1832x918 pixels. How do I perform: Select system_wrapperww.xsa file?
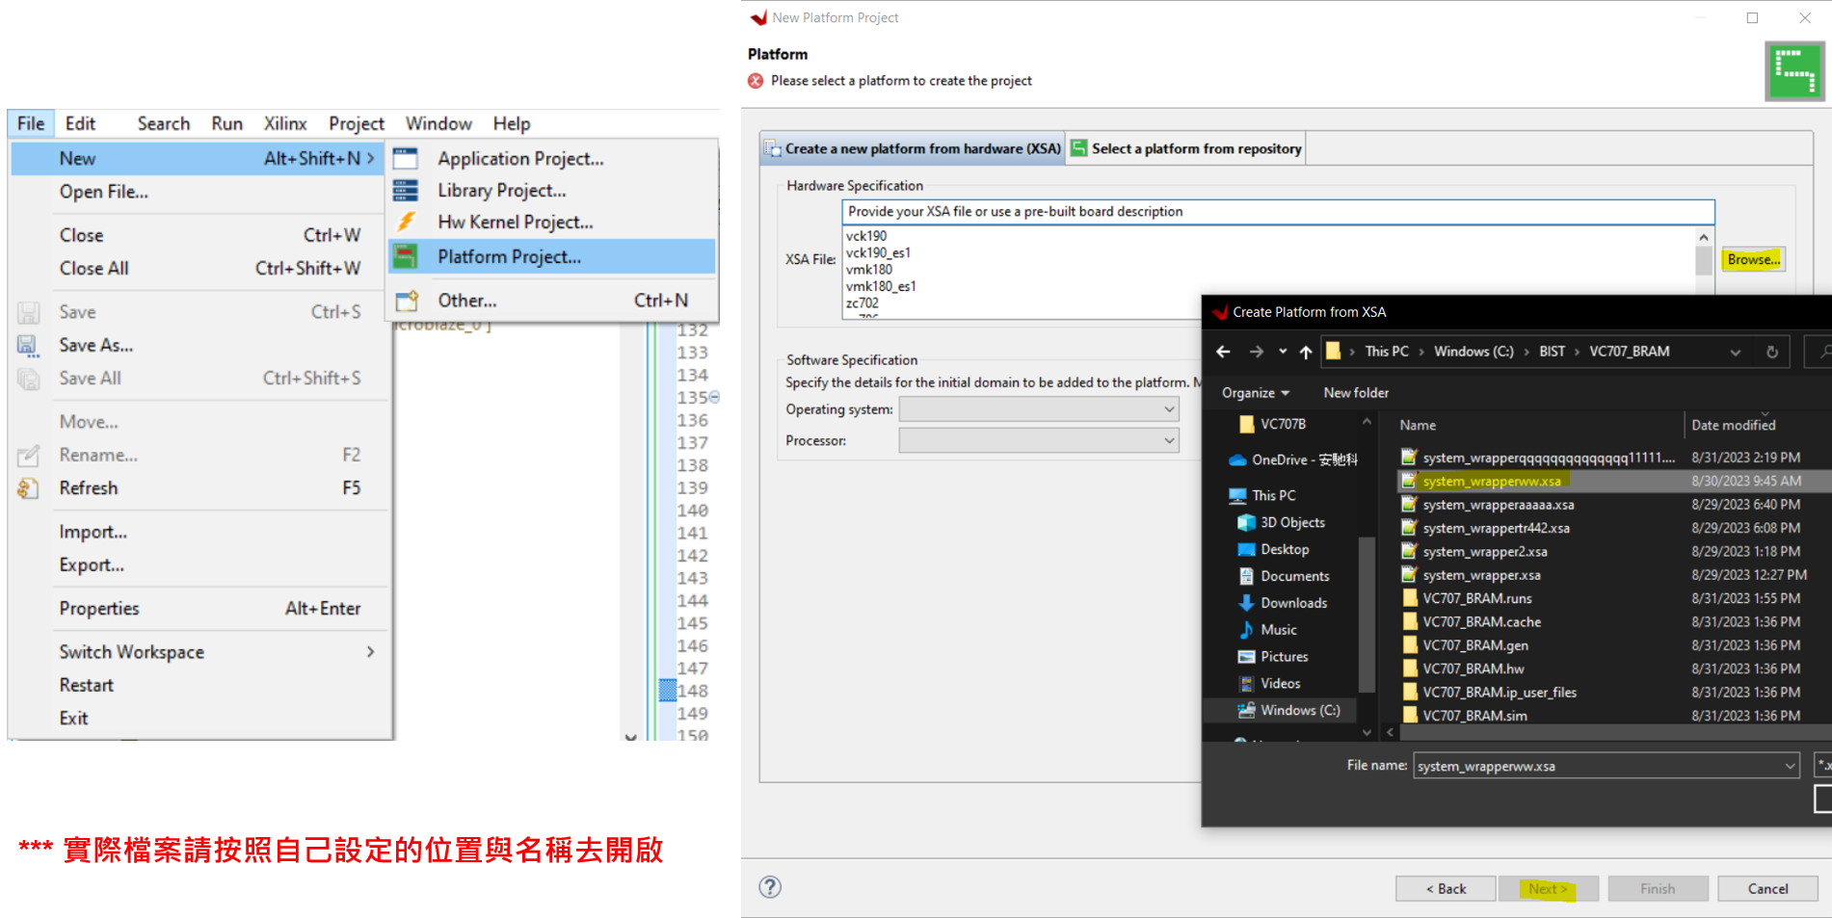[1492, 481]
